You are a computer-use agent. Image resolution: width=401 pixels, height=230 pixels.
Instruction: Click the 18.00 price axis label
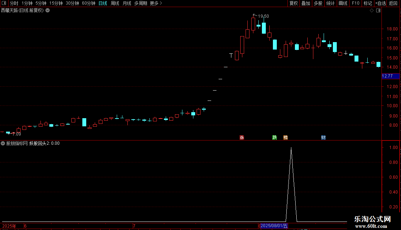[x=392, y=29]
